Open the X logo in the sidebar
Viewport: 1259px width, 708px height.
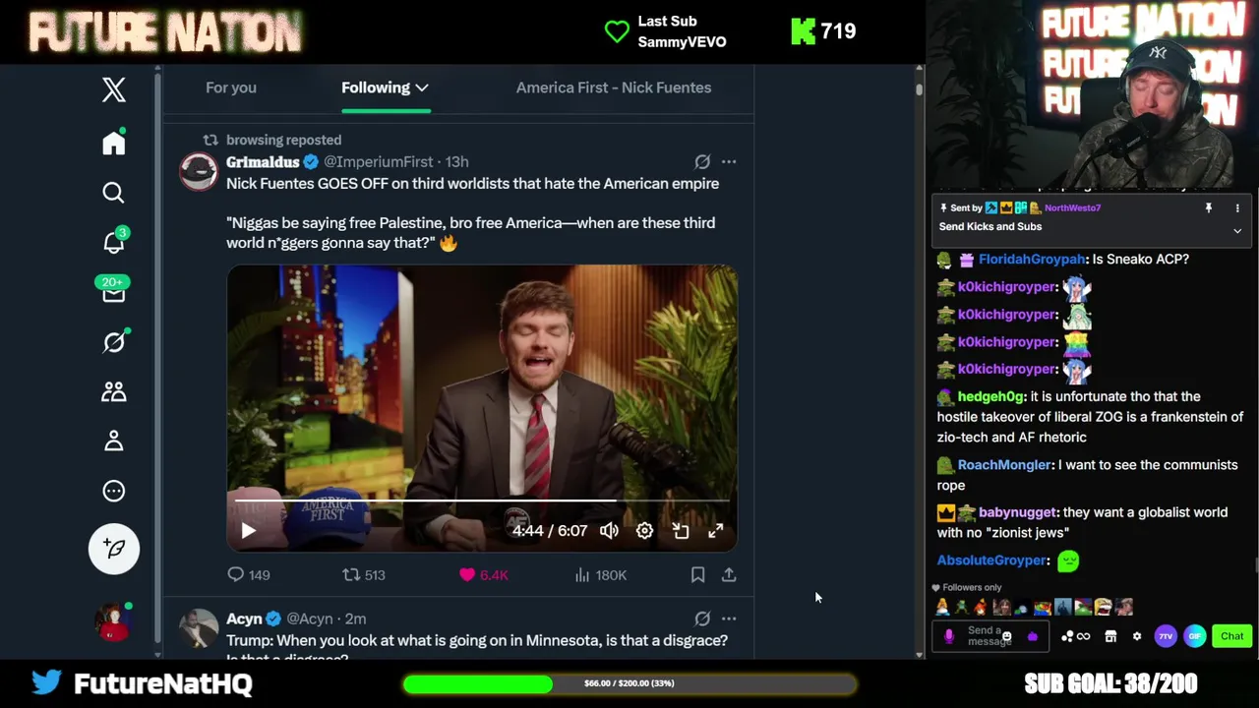pyautogui.click(x=114, y=89)
